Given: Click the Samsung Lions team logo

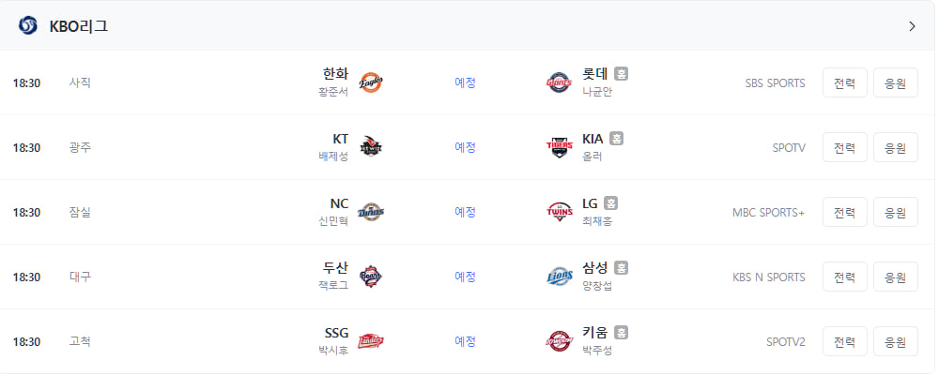Looking at the screenshot, I should pyautogui.click(x=560, y=277).
